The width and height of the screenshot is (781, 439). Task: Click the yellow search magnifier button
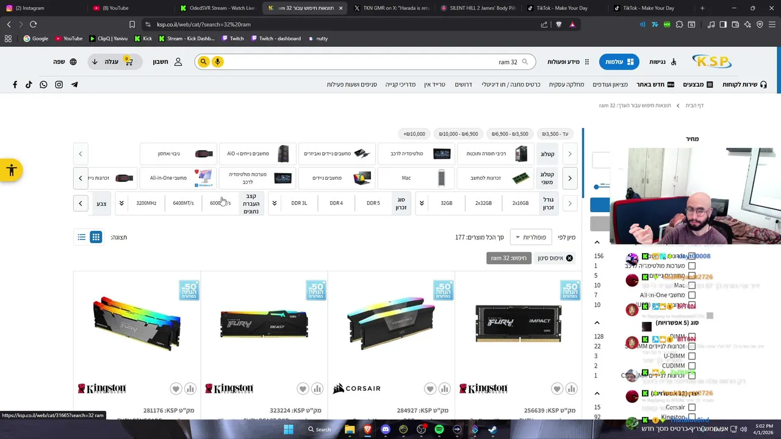pyautogui.click(x=203, y=62)
